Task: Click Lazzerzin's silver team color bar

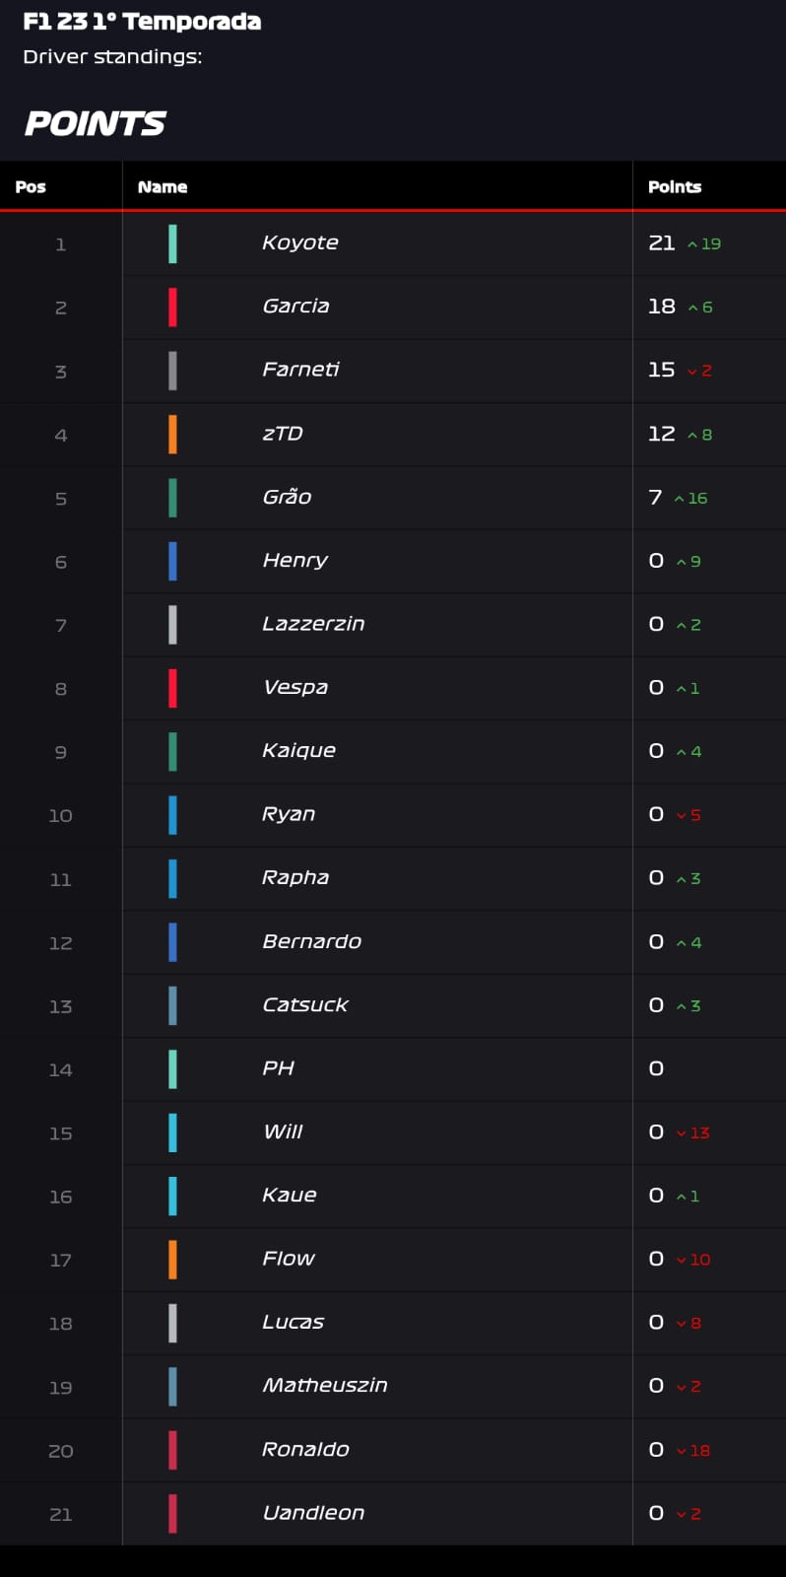Action: [172, 625]
